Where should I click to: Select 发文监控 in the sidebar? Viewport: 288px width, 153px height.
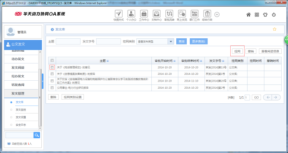pos(21,110)
